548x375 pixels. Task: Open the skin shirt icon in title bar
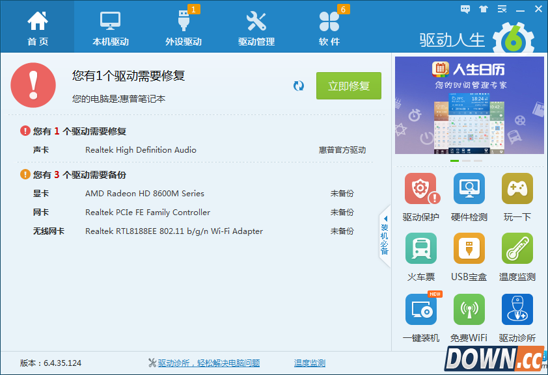[x=483, y=9]
